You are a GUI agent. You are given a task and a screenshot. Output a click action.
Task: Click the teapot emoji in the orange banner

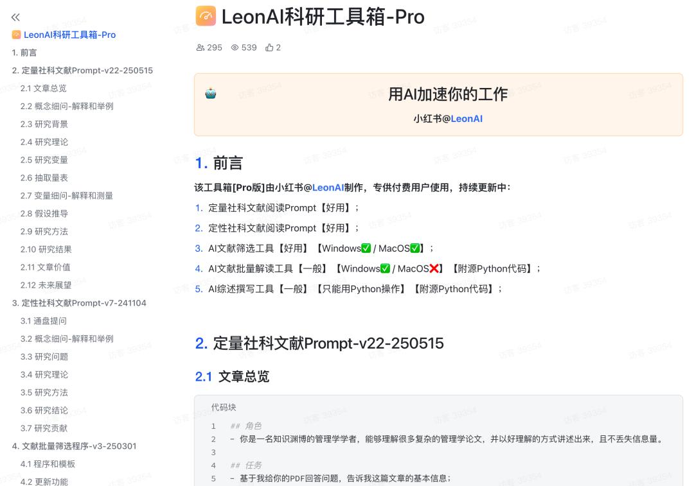[212, 92]
